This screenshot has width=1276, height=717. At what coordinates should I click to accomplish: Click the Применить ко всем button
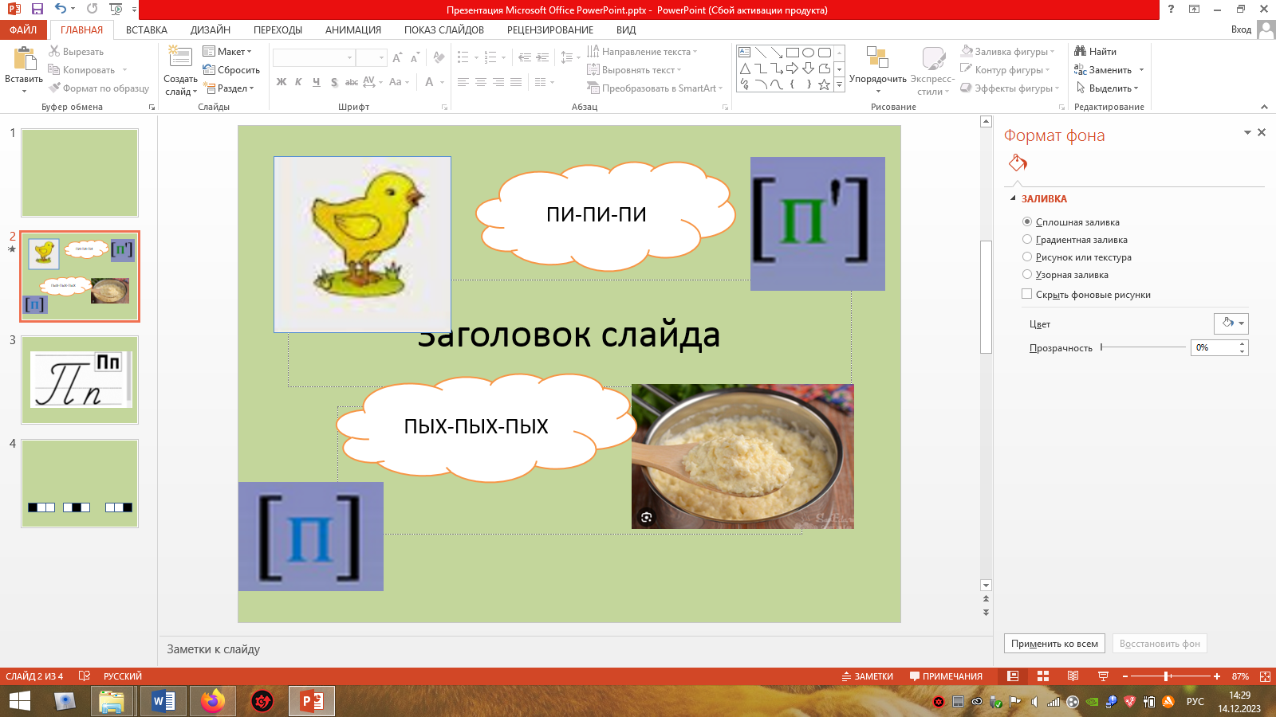1054,644
